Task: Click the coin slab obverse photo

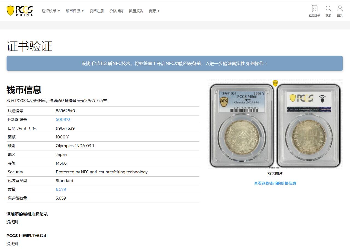Action: pyautogui.click(x=241, y=126)
